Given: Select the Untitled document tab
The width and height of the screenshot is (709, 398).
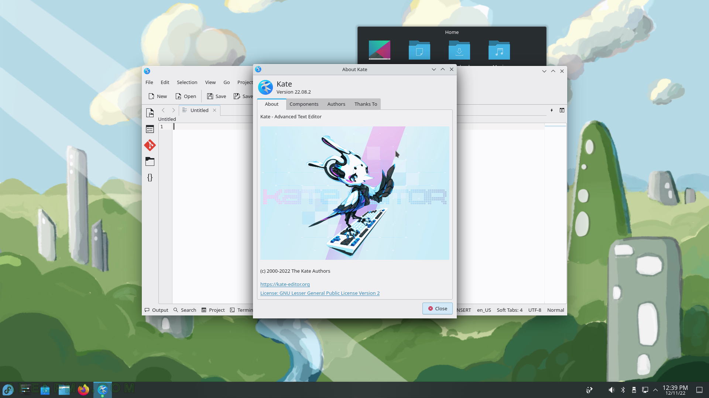Looking at the screenshot, I should point(199,110).
